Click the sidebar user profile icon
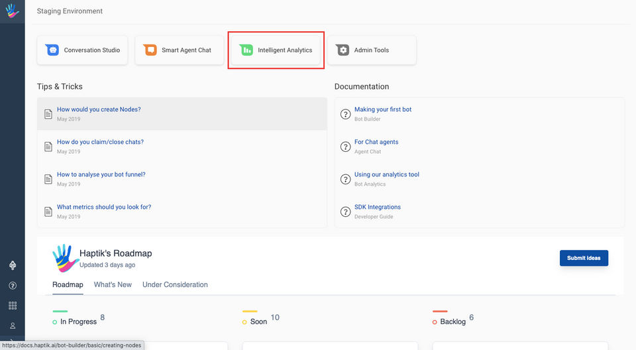The image size is (636, 350). [13, 325]
